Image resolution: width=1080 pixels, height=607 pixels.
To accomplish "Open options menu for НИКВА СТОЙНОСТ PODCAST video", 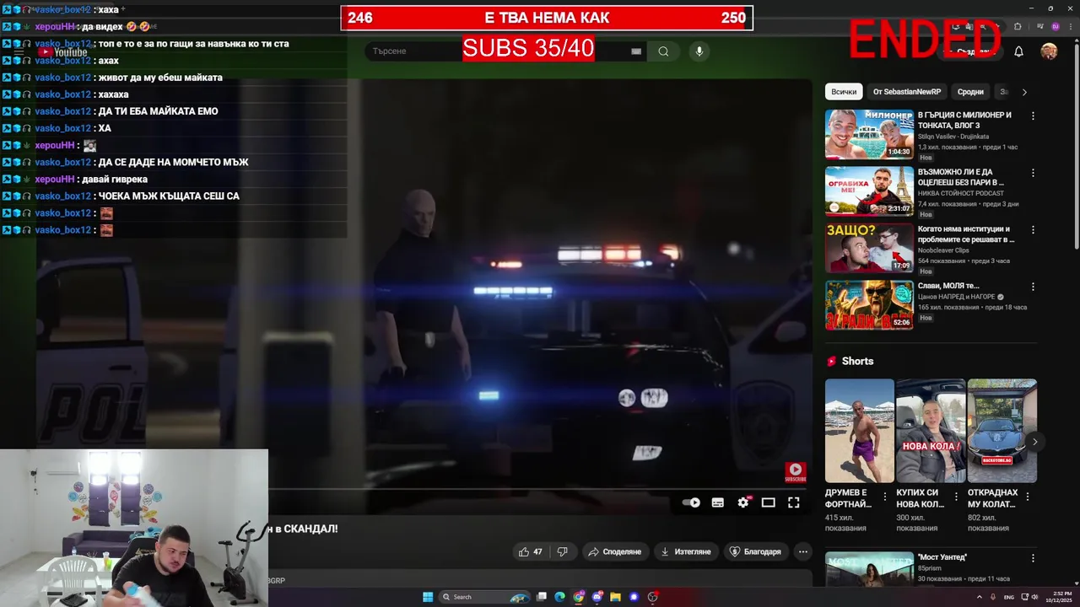I will point(1033,173).
